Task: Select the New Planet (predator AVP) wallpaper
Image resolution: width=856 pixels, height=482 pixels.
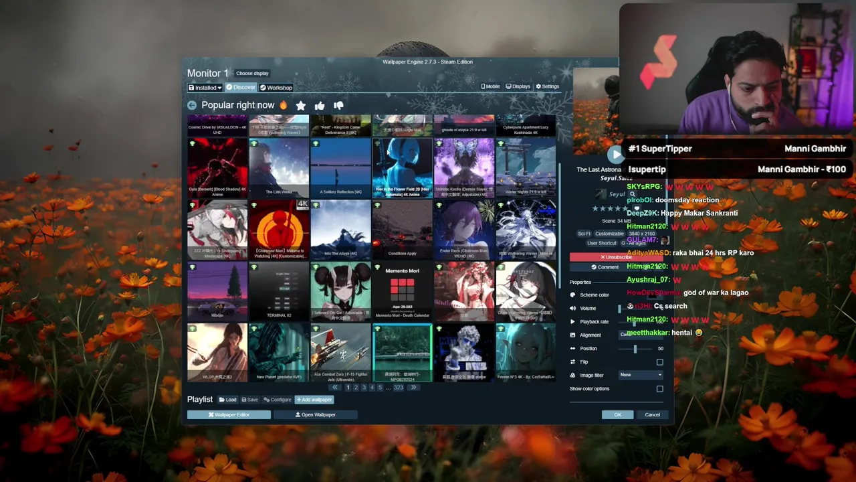Action: click(x=279, y=353)
